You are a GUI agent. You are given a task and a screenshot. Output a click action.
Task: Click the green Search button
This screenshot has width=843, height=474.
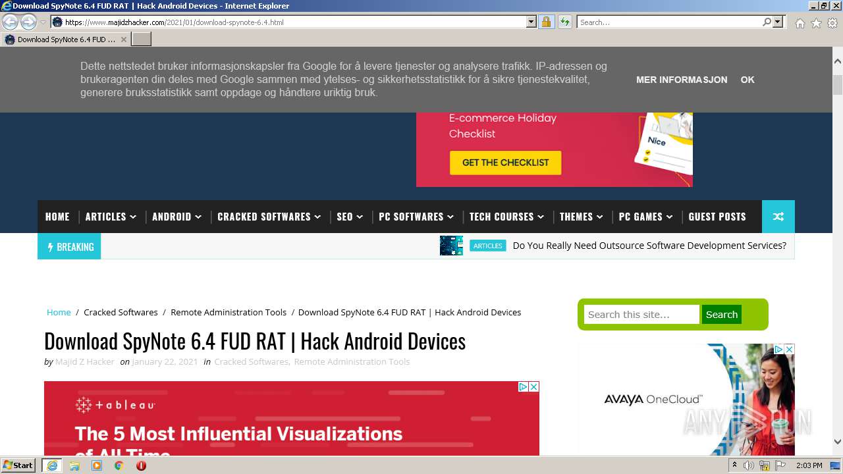click(722, 314)
